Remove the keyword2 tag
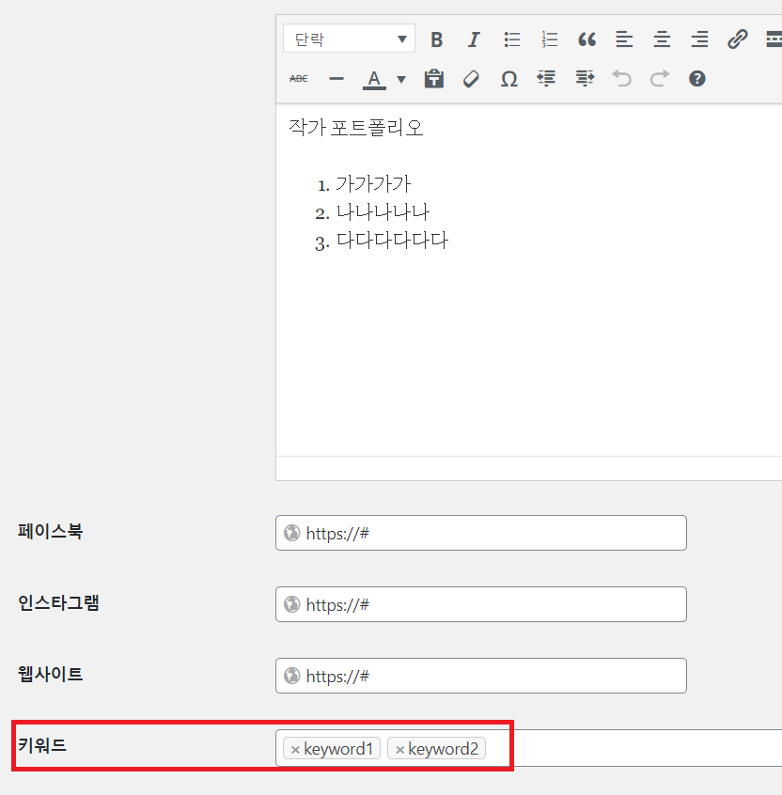The image size is (782, 795). [x=399, y=749]
